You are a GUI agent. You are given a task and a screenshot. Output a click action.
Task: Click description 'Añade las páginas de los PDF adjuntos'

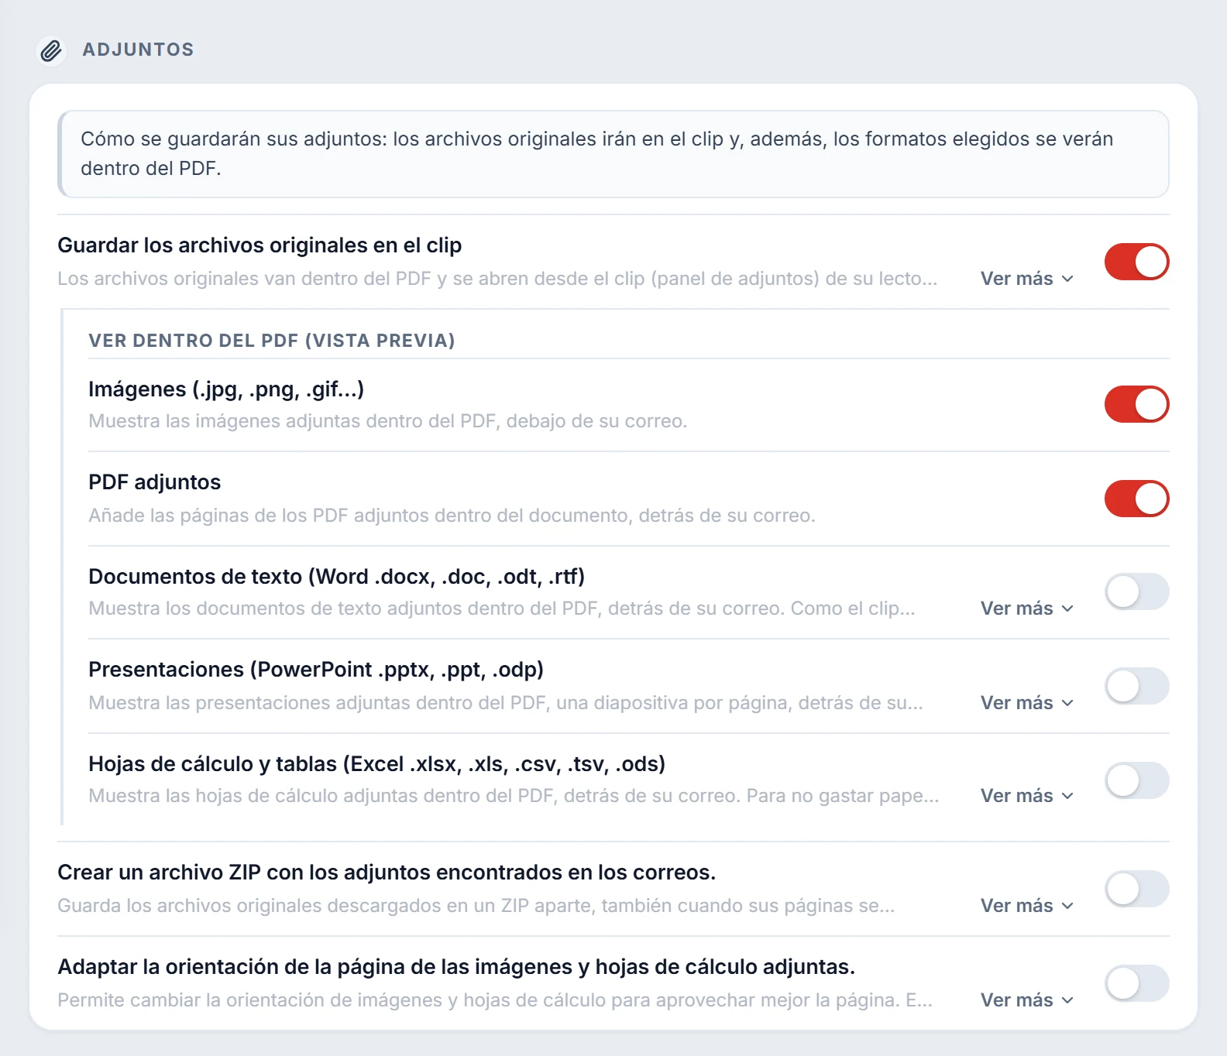pos(452,516)
